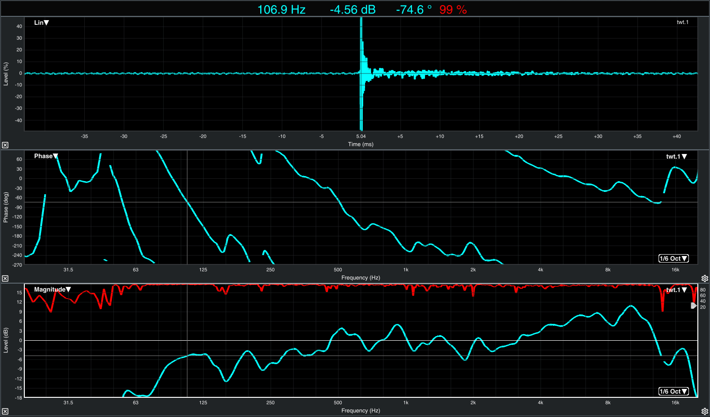The height and width of the screenshot is (417, 710).
Task: Close the impulse response plot panel
Action: click(x=5, y=145)
